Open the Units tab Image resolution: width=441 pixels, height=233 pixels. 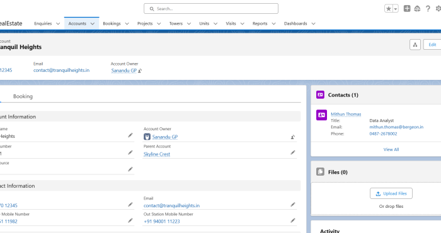204,23
